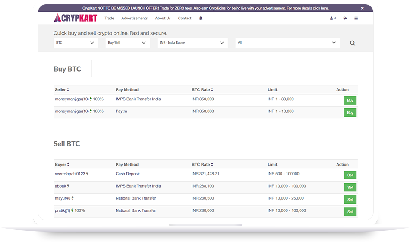Dismiss the launch offer banner

click(362, 8)
